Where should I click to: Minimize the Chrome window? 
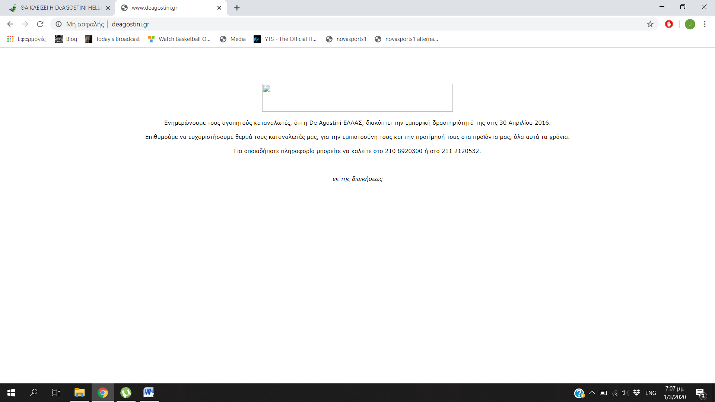662,7
